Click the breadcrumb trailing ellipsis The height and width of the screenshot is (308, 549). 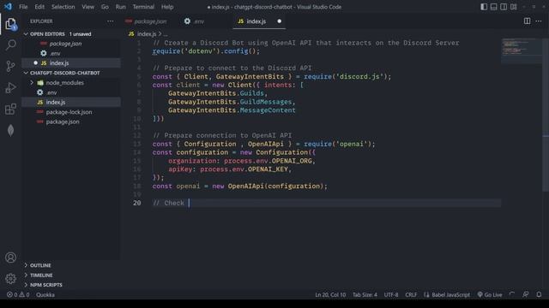point(166,34)
